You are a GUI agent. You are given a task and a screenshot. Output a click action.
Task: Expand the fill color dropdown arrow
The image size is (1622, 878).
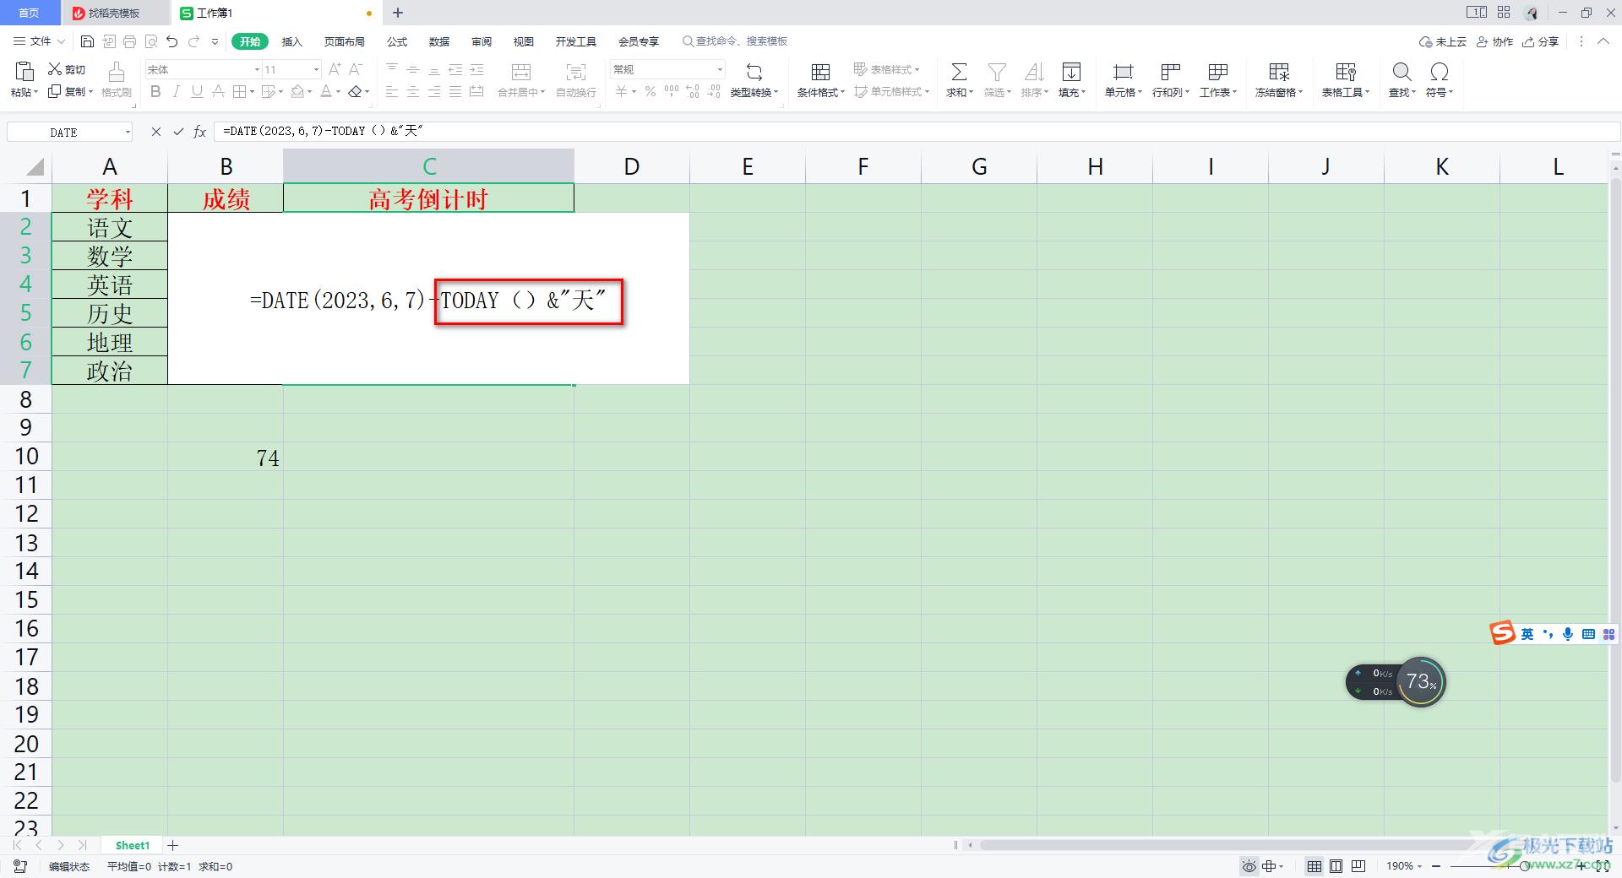coord(309,91)
